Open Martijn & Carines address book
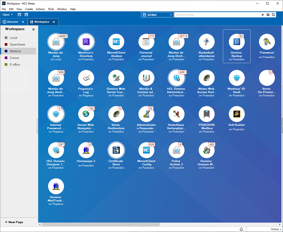This screenshot has width=283, height=232. [146, 78]
